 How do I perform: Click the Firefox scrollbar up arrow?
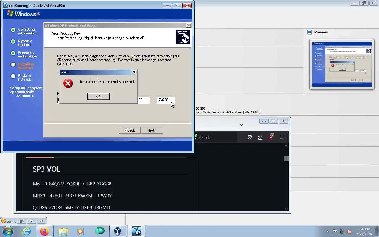[286, 146]
